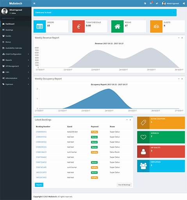
Task: Click the green Rooms house icon
Action: pos(118,27)
